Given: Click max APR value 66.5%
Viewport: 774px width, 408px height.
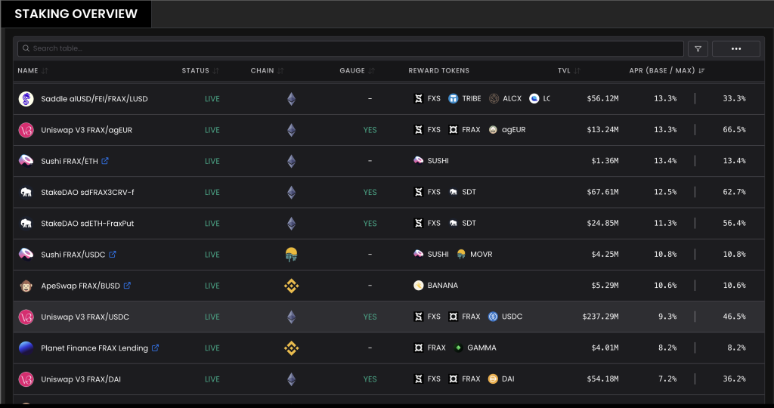Looking at the screenshot, I should [734, 130].
